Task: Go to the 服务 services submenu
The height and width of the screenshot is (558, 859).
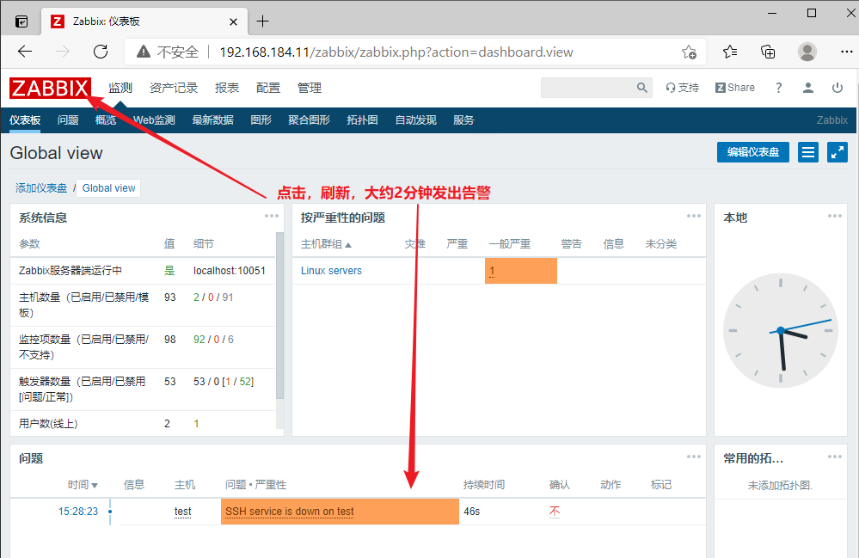Action: [x=463, y=120]
